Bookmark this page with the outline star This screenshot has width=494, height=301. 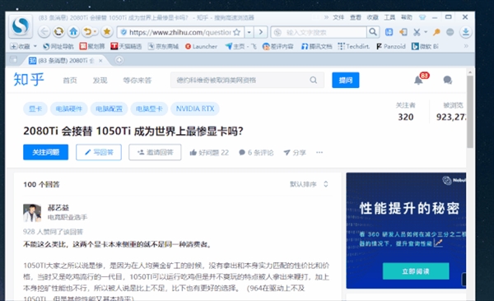[x=237, y=32]
